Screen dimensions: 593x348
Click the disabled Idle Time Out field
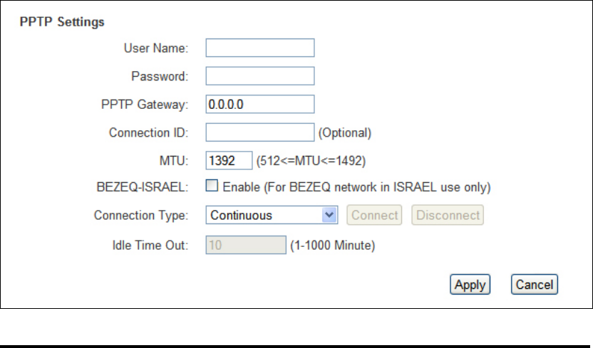click(246, 245)
